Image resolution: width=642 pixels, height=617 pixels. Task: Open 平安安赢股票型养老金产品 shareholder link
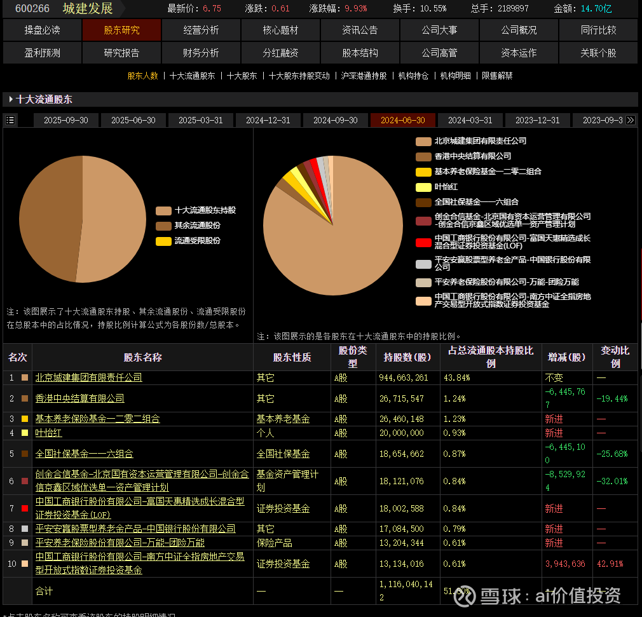point(135,529)
